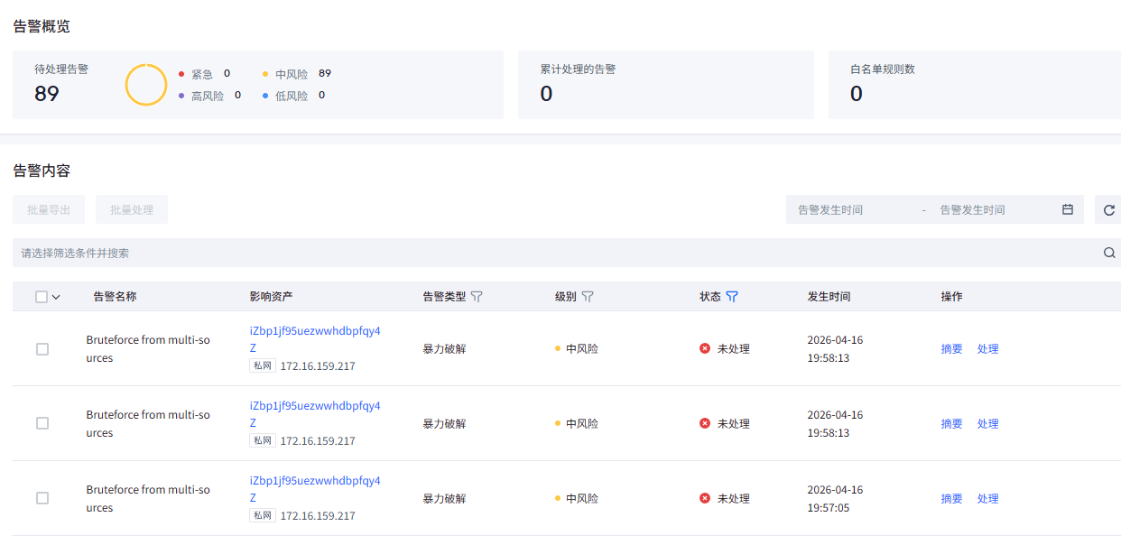The image size is (1121, 545).
Task: Open the start 告警发生时间 date field
Action: 848,210
